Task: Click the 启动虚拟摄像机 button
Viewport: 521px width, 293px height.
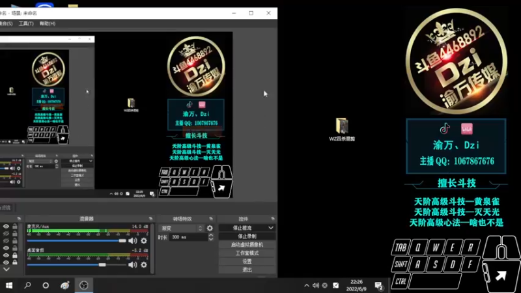Action: pos(247,245)
